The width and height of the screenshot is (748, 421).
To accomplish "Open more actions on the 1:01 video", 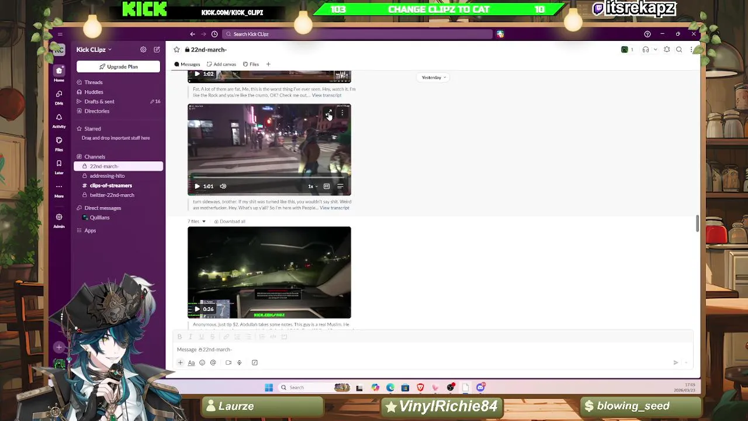I will click(x=342, y=112).
